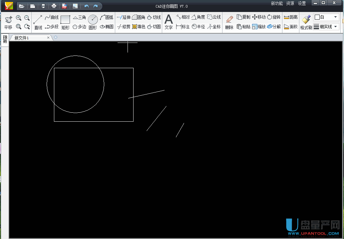Move objects with the 移动 tool
Screen dimensions: 344x239
pyautogui.click(x=259, y=17)
